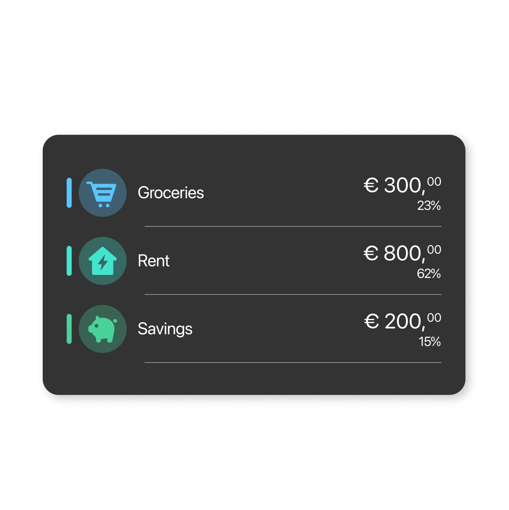The height and width of the screenshot is (510, 509).
Task: Click the Groceries shopping cart icon
Action: (103, 193)
